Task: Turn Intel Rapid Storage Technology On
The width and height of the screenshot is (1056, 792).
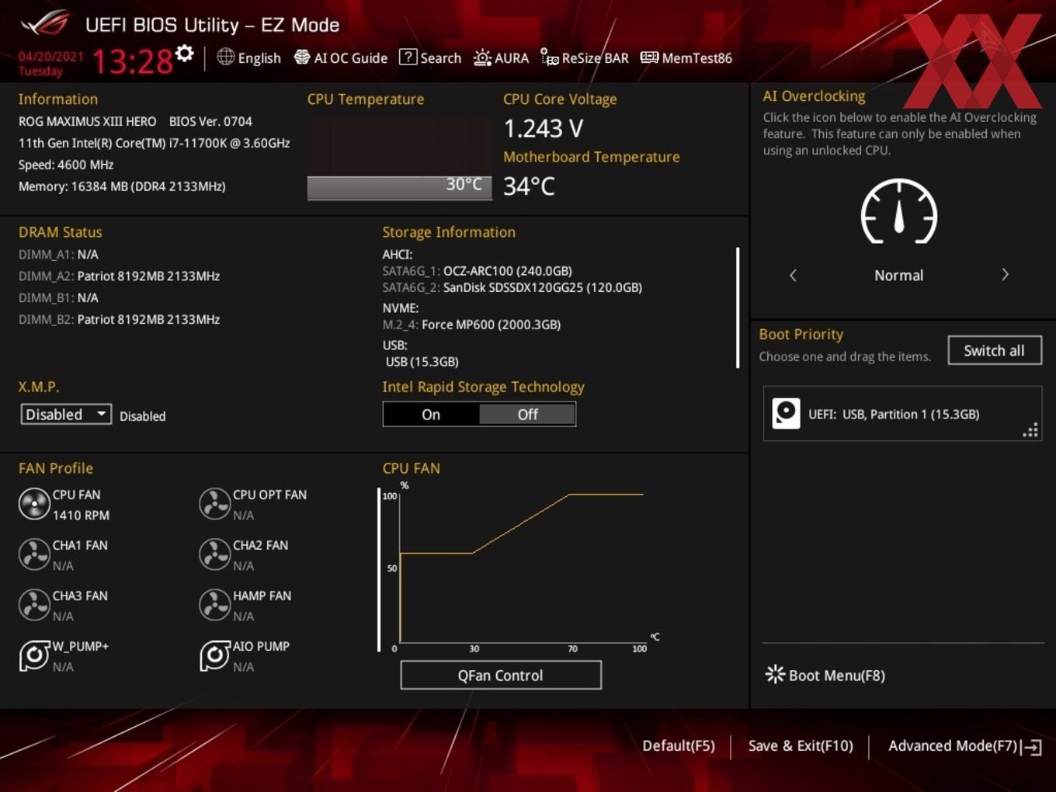Action: tap(431, 415)
